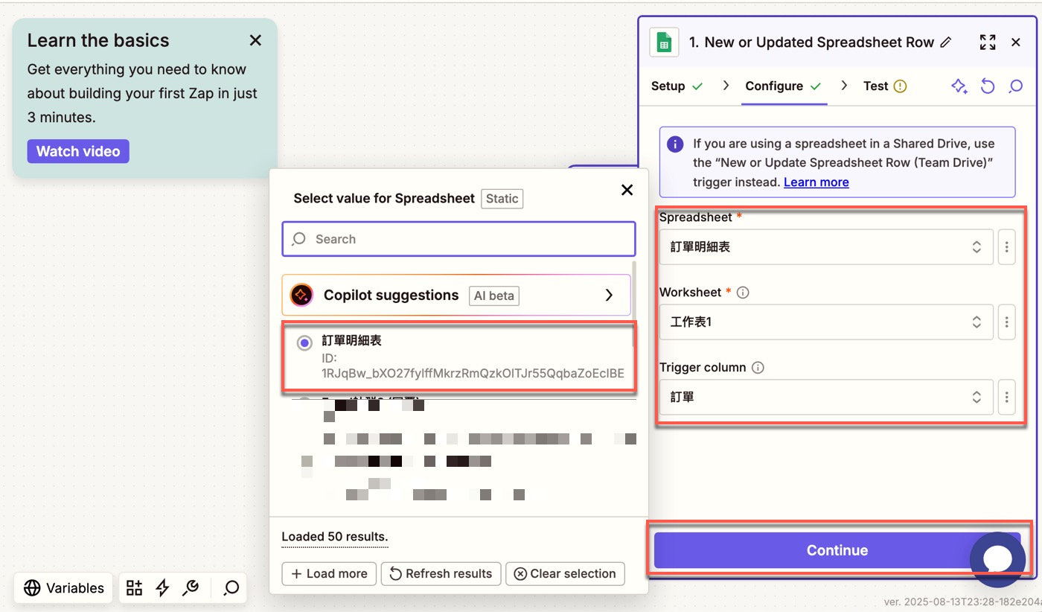
Task: Open the wrench tools icon in bottom toolbar
Action: [191, 588]
